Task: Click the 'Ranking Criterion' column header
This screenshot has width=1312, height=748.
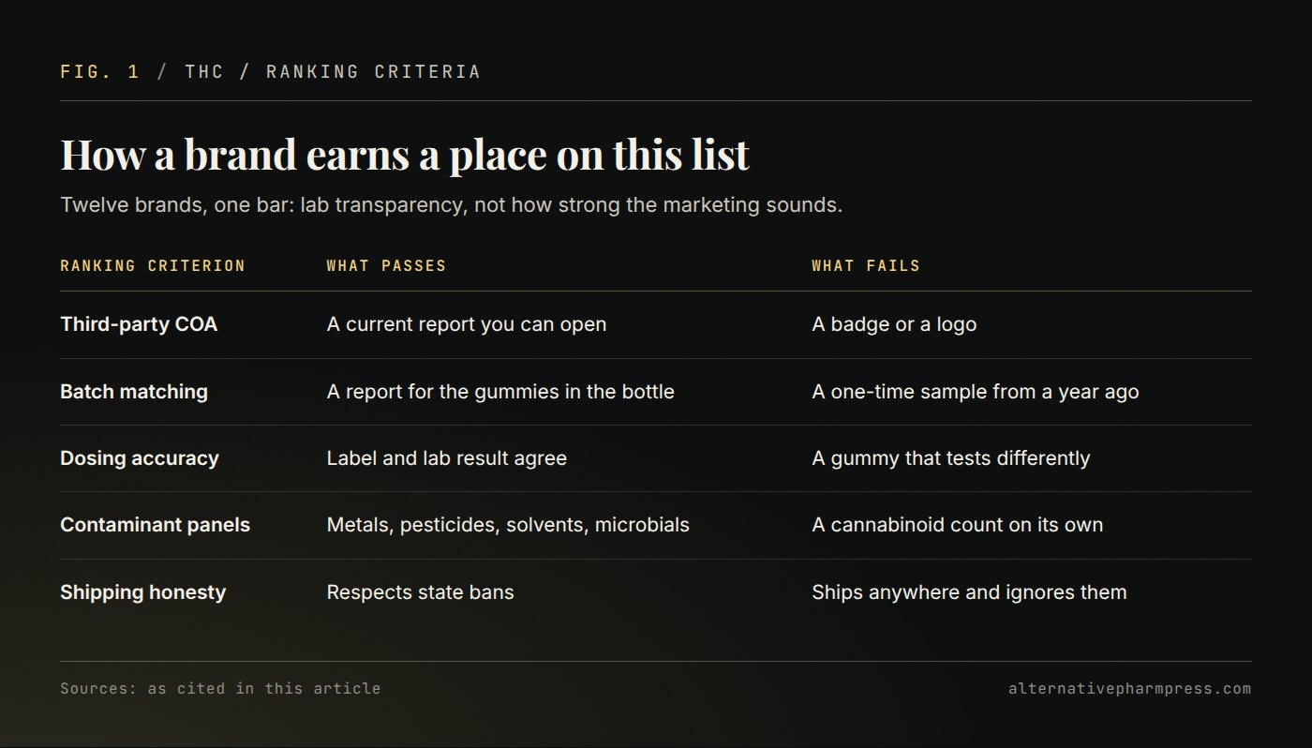Action: click(x=153, y=266)
